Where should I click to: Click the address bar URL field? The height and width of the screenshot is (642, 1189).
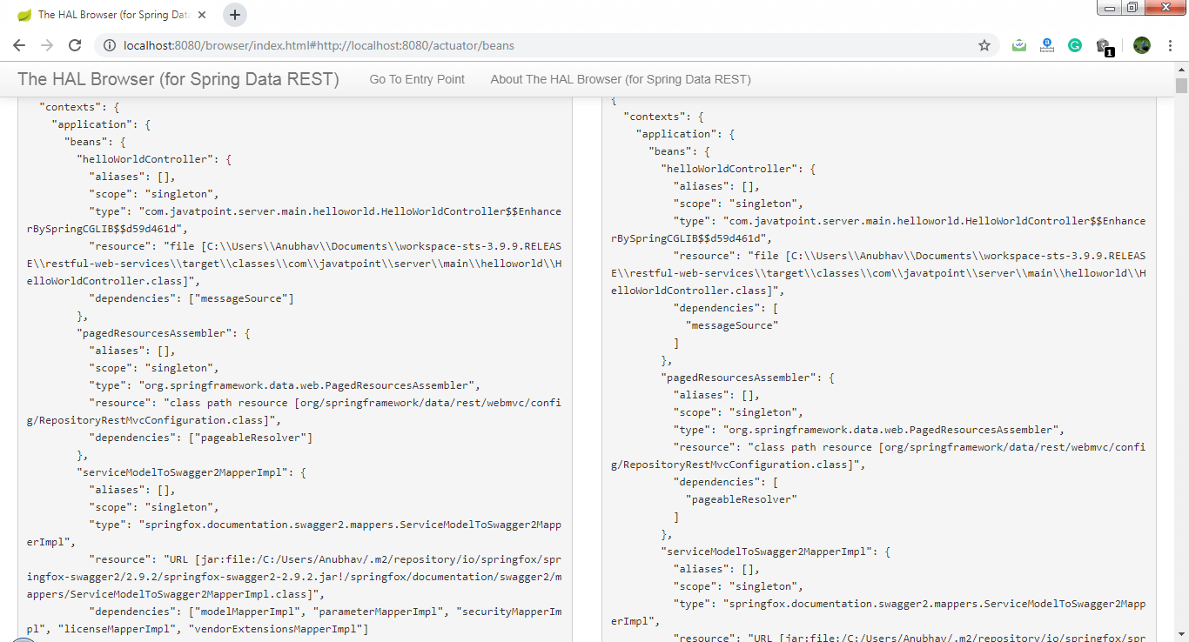tap(522, 45)
